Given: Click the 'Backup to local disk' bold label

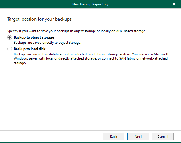Looking at the screenshot, I should tap(29, 49).
